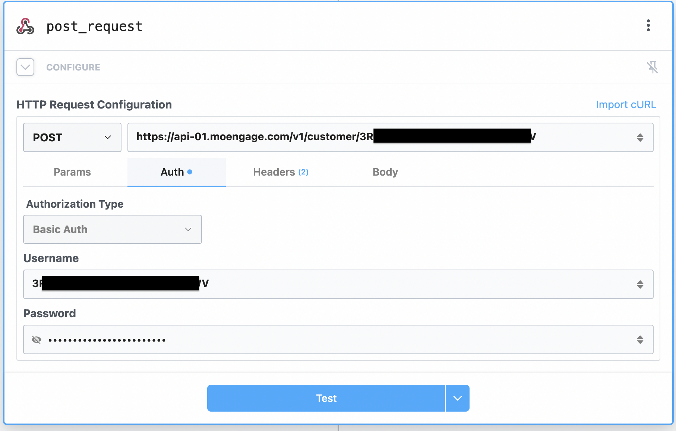Expand the URL field arrows
This screenshot has width=676, height=431.
[640, 137]
